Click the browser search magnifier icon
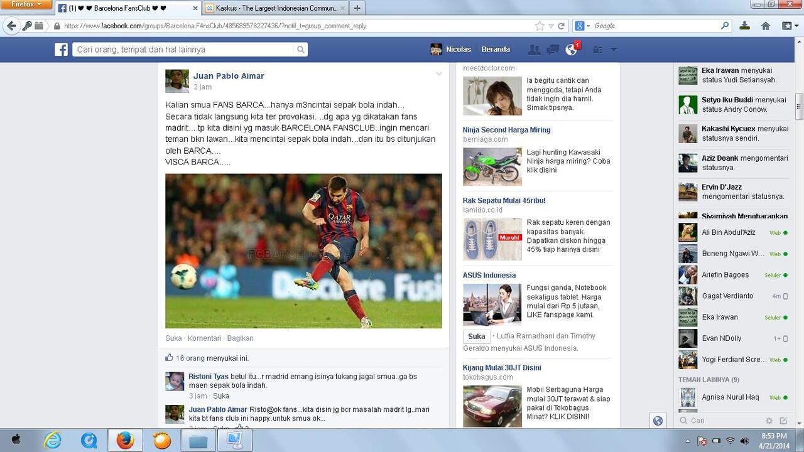The image size is (804, 452). [x=725, y=26]
